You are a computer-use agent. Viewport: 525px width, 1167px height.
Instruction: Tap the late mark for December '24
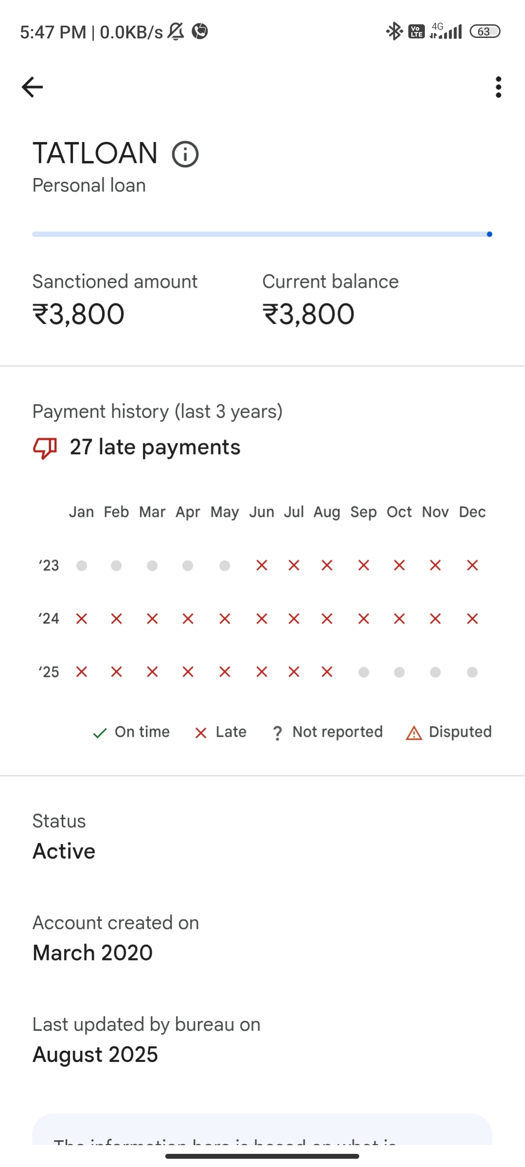point(472,619)
